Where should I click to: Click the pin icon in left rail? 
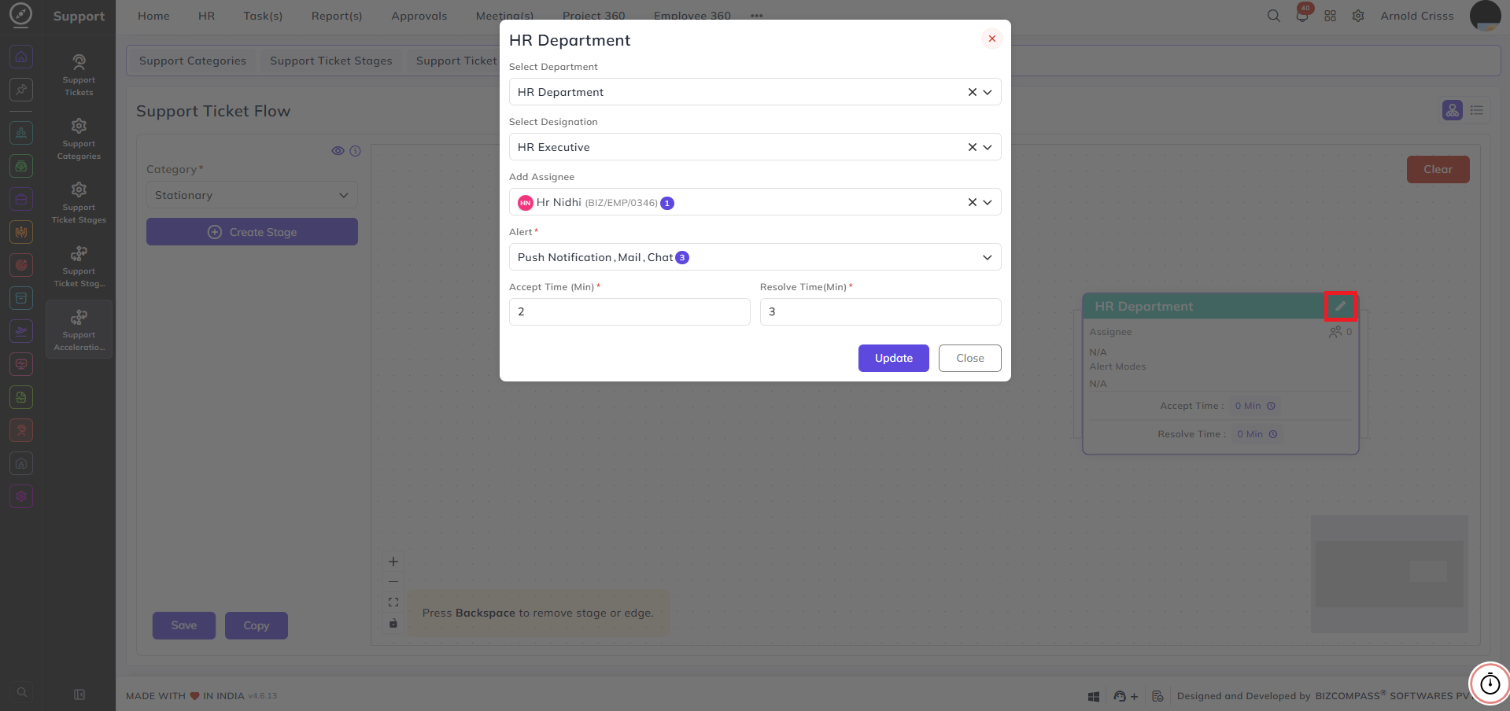click(x=21, y=90)
